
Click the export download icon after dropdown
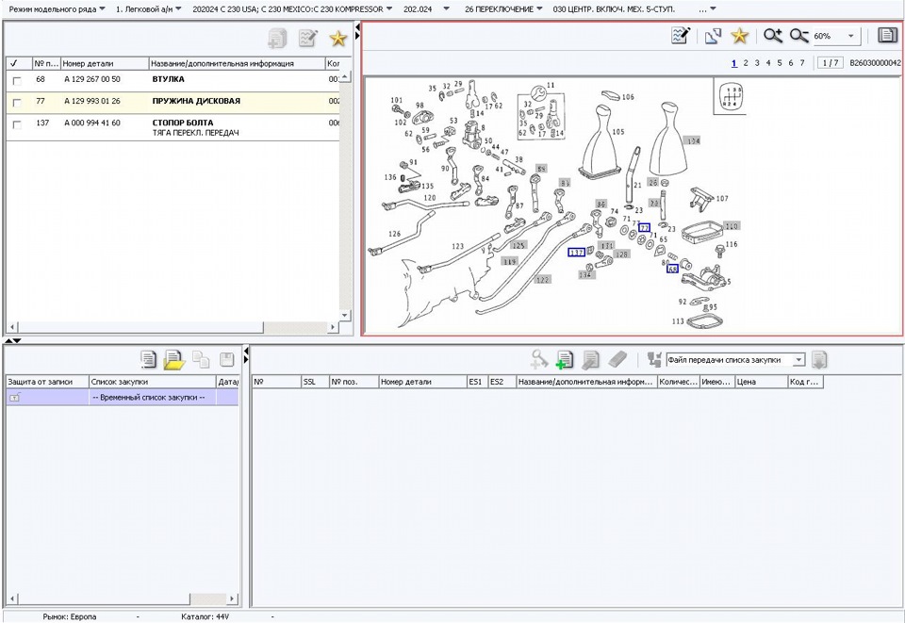click(x=819, y=359)
